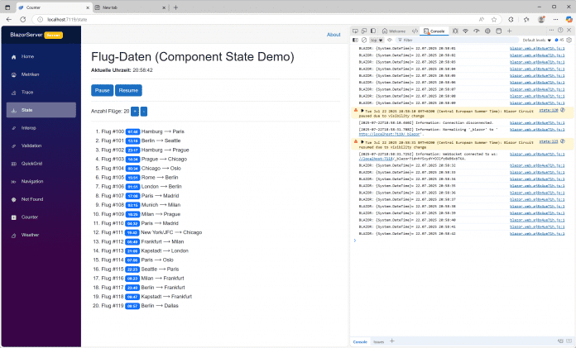Toggle DevTools activity bar dock icon
Image resolution: width=576 pixels, height=348 pixels.
coord(373,31)
